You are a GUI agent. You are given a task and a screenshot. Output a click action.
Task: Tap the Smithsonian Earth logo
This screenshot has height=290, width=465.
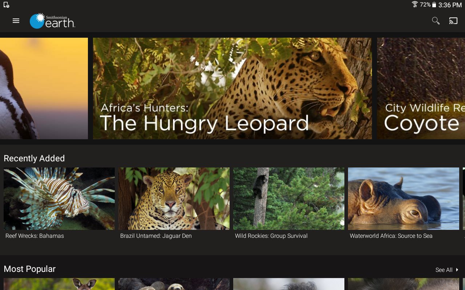52,21
